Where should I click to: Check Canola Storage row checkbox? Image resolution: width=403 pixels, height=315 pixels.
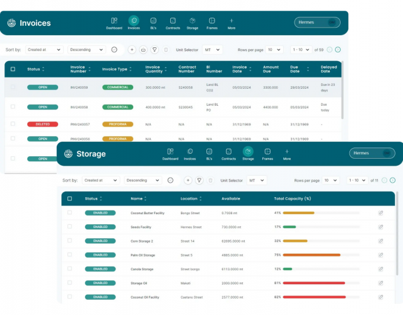(x=69, y=268)
